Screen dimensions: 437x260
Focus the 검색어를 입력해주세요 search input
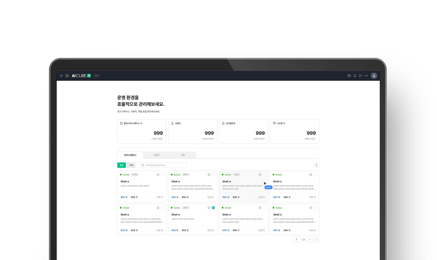(x=163, y=165)
